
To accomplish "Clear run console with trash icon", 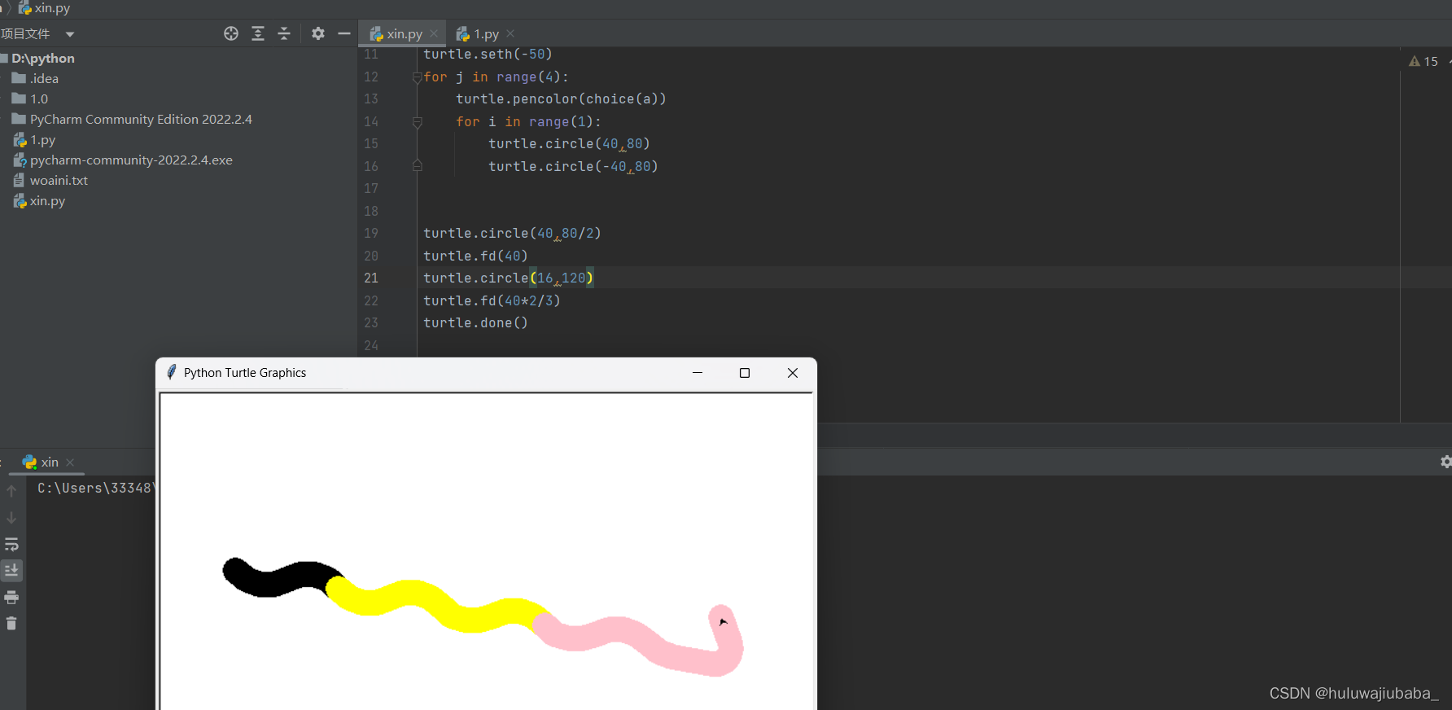I will coord(11,624).
